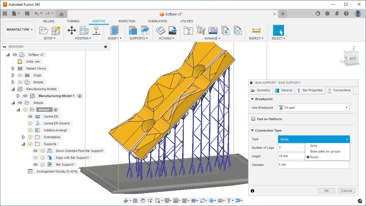Expand the Named Views tree item
This screenshot has width=366, height=206.
tap(12, 68)
